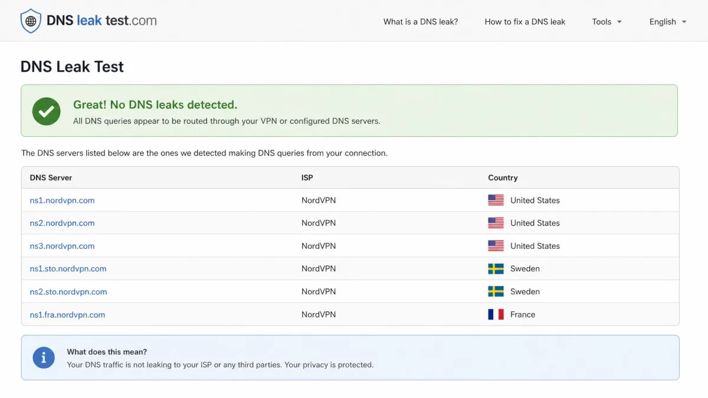Click NordVPN ISP in ns1.fra.nordvpn.com row

[319, 314]
